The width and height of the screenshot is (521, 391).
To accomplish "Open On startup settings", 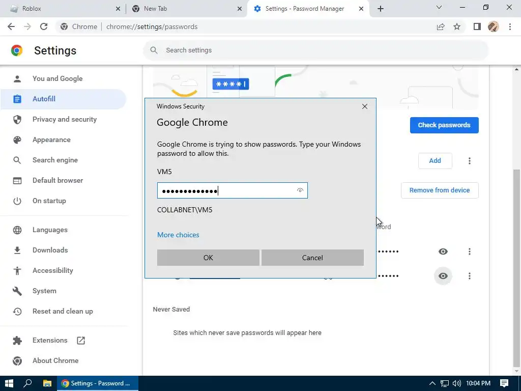I will click(x=63, y=201).
